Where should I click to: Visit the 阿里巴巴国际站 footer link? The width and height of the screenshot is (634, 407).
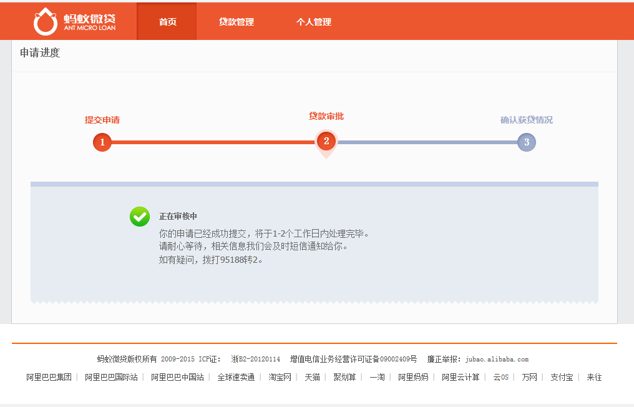tap(111, 377)
